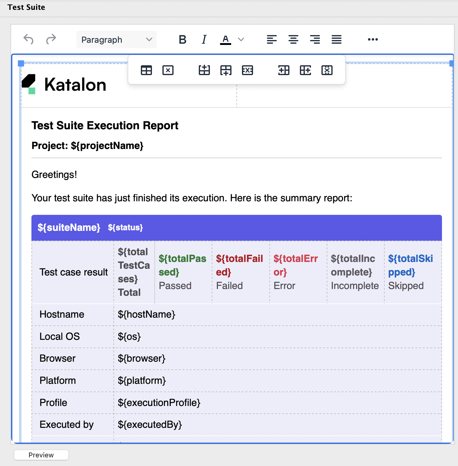Click the Test Suite Execution Report heading

[105, 126]
